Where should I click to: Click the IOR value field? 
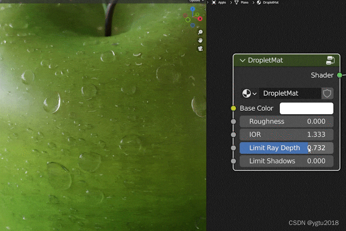point(286,134)
